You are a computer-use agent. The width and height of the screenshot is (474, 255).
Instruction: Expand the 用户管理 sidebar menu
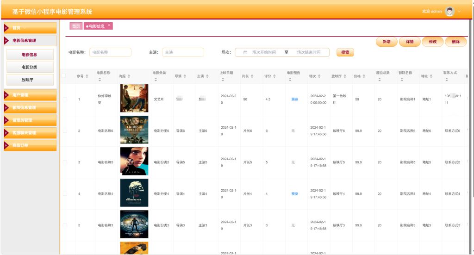click(30, 95)
